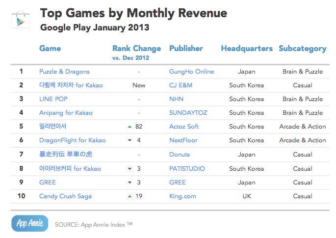The height and width of the screenshot is (238, 336).
Task: Click the red down arrow in PATISTUDIO row
Action: point(129,169)
